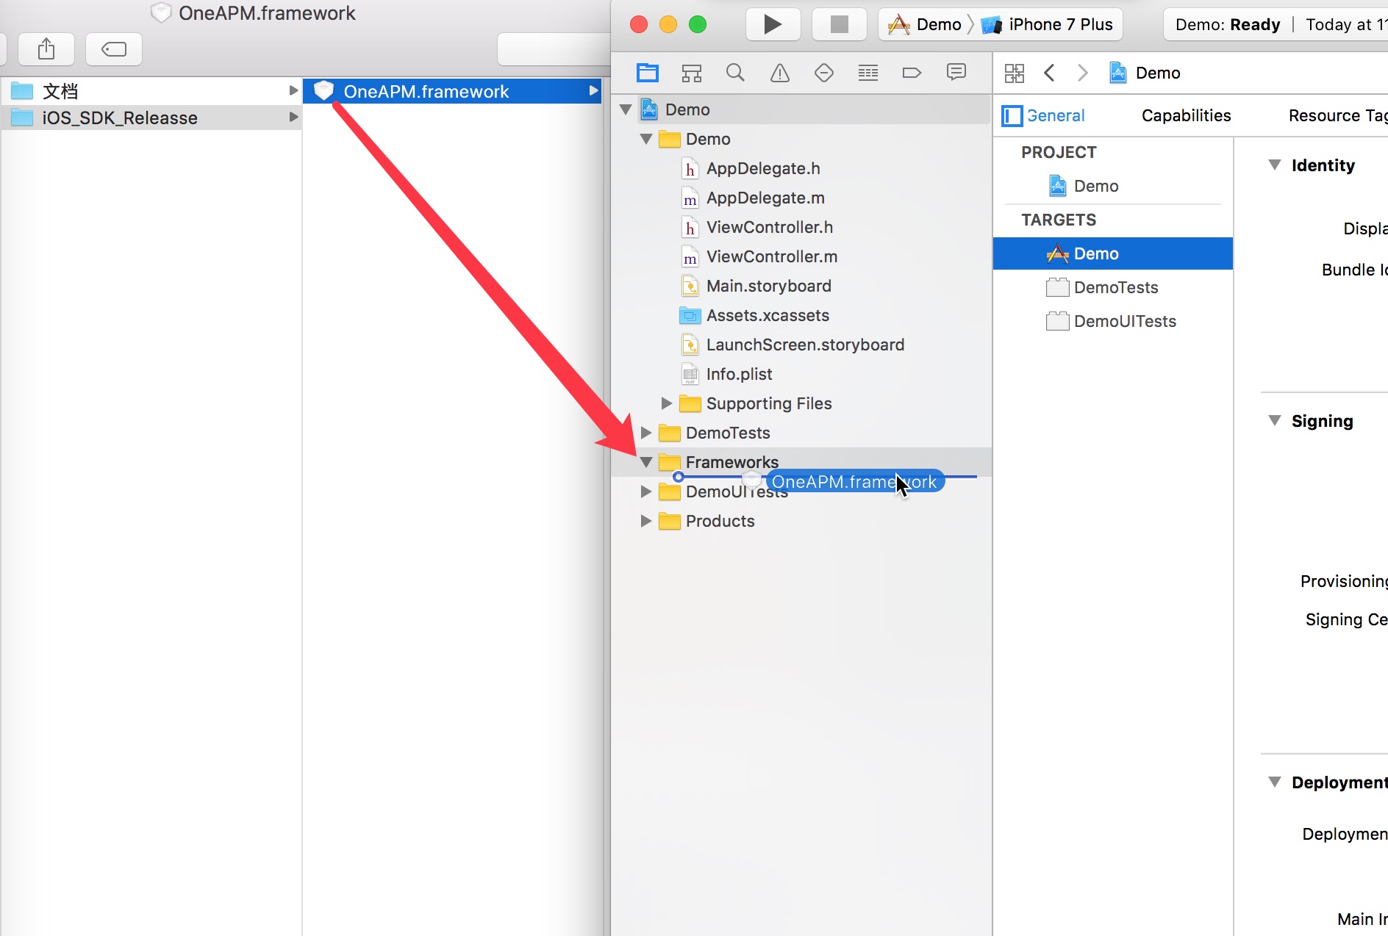Select ViewController.h file
This screenshot has height=936, width=1388.
click(770, 227)
